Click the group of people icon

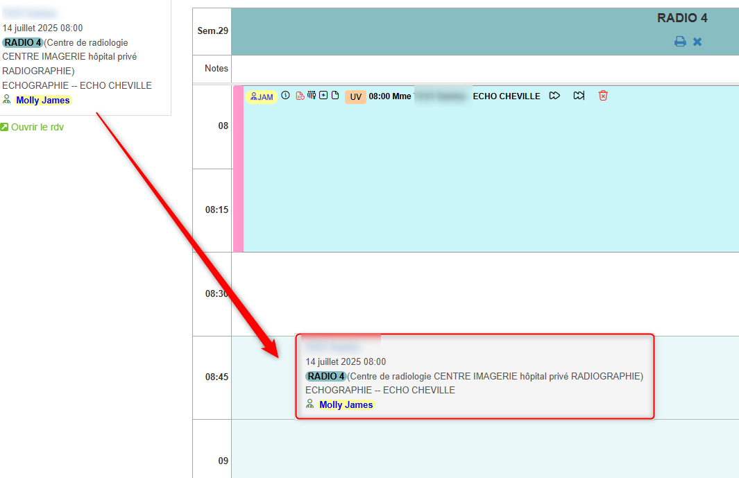click(x=312, y=96)
